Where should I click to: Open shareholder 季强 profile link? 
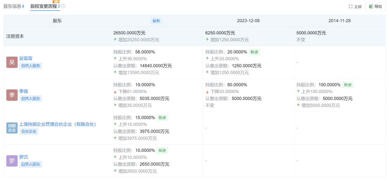tap(24, 91)
